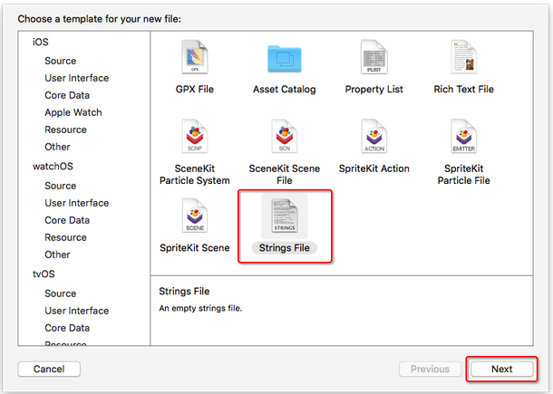Image resolution: width=553 pixels, height=394 pixels.
Task: Open Source category under tvOS
Action: coord(61,293)
